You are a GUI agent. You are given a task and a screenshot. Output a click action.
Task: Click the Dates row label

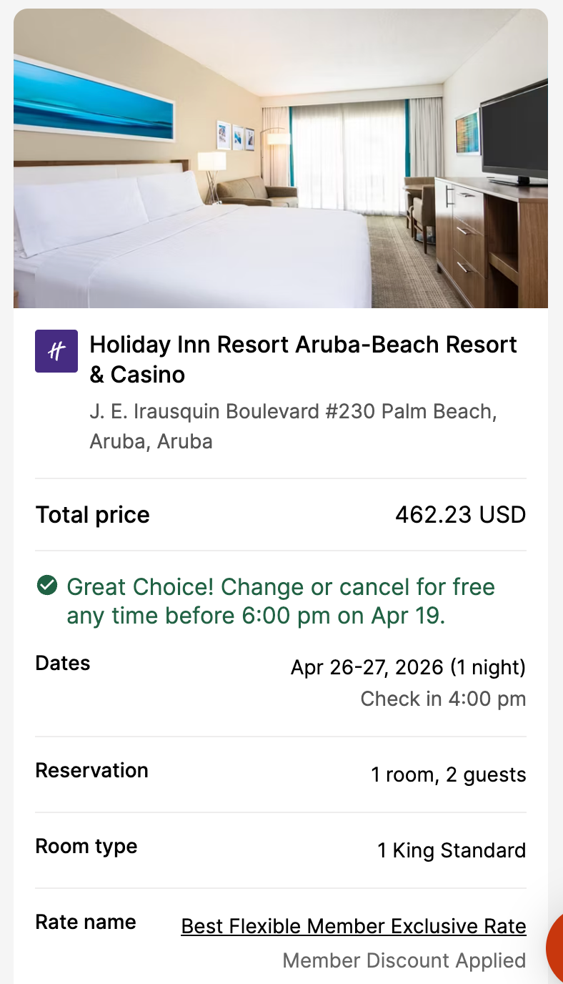pyautogui.click(x=63, y=663)
